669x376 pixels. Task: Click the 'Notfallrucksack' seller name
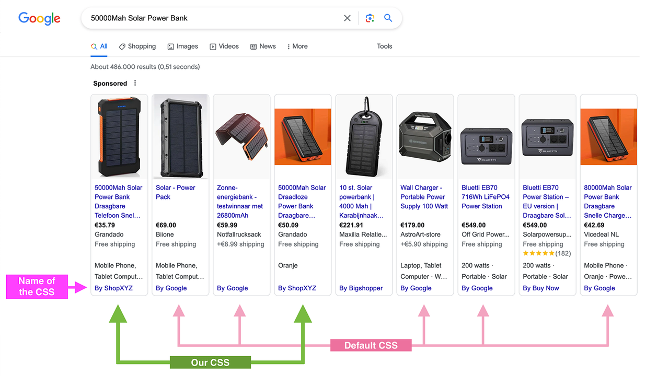pos(239,234)
